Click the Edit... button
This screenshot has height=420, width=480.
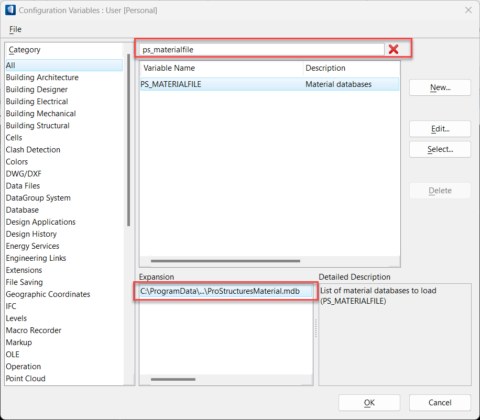click(x=440, y=129)
